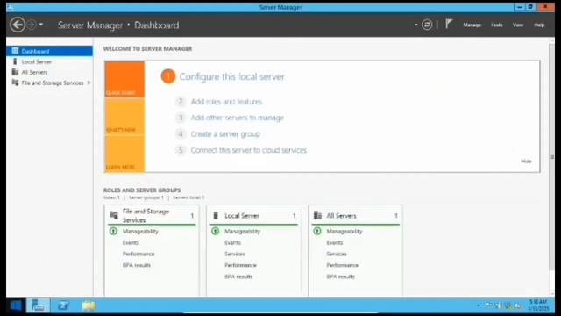This screenshot has width=561, height=316.
Task: Click the step 4 number circle
Action: tap(181, 134)
